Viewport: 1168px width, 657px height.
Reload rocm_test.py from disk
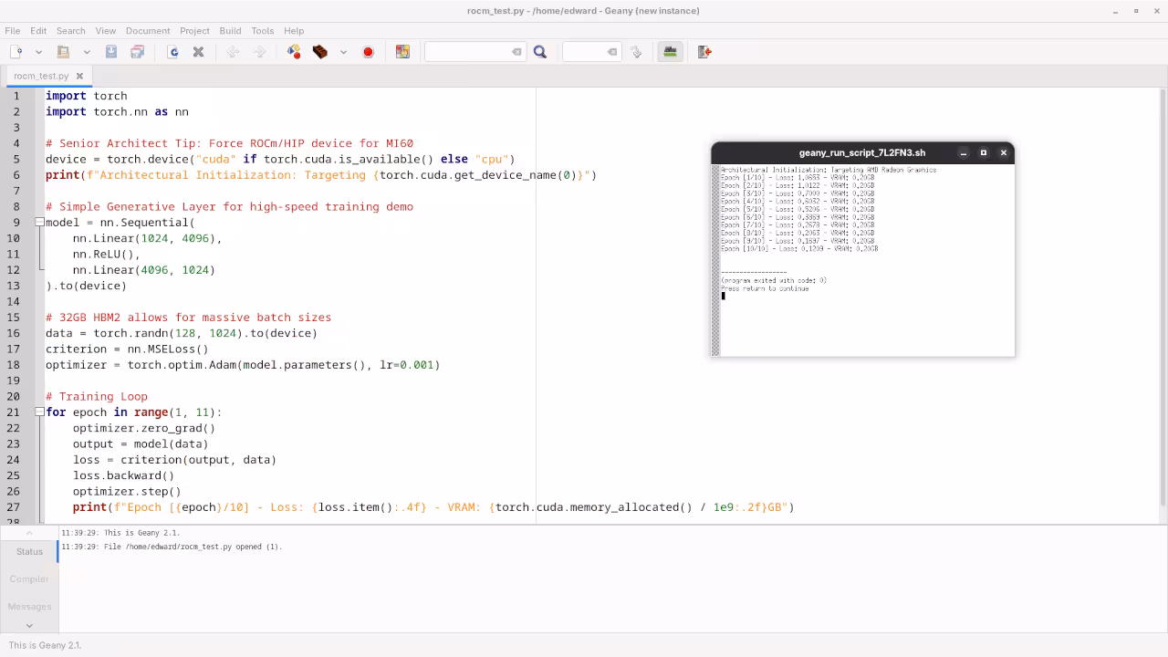tap(172, 52)
